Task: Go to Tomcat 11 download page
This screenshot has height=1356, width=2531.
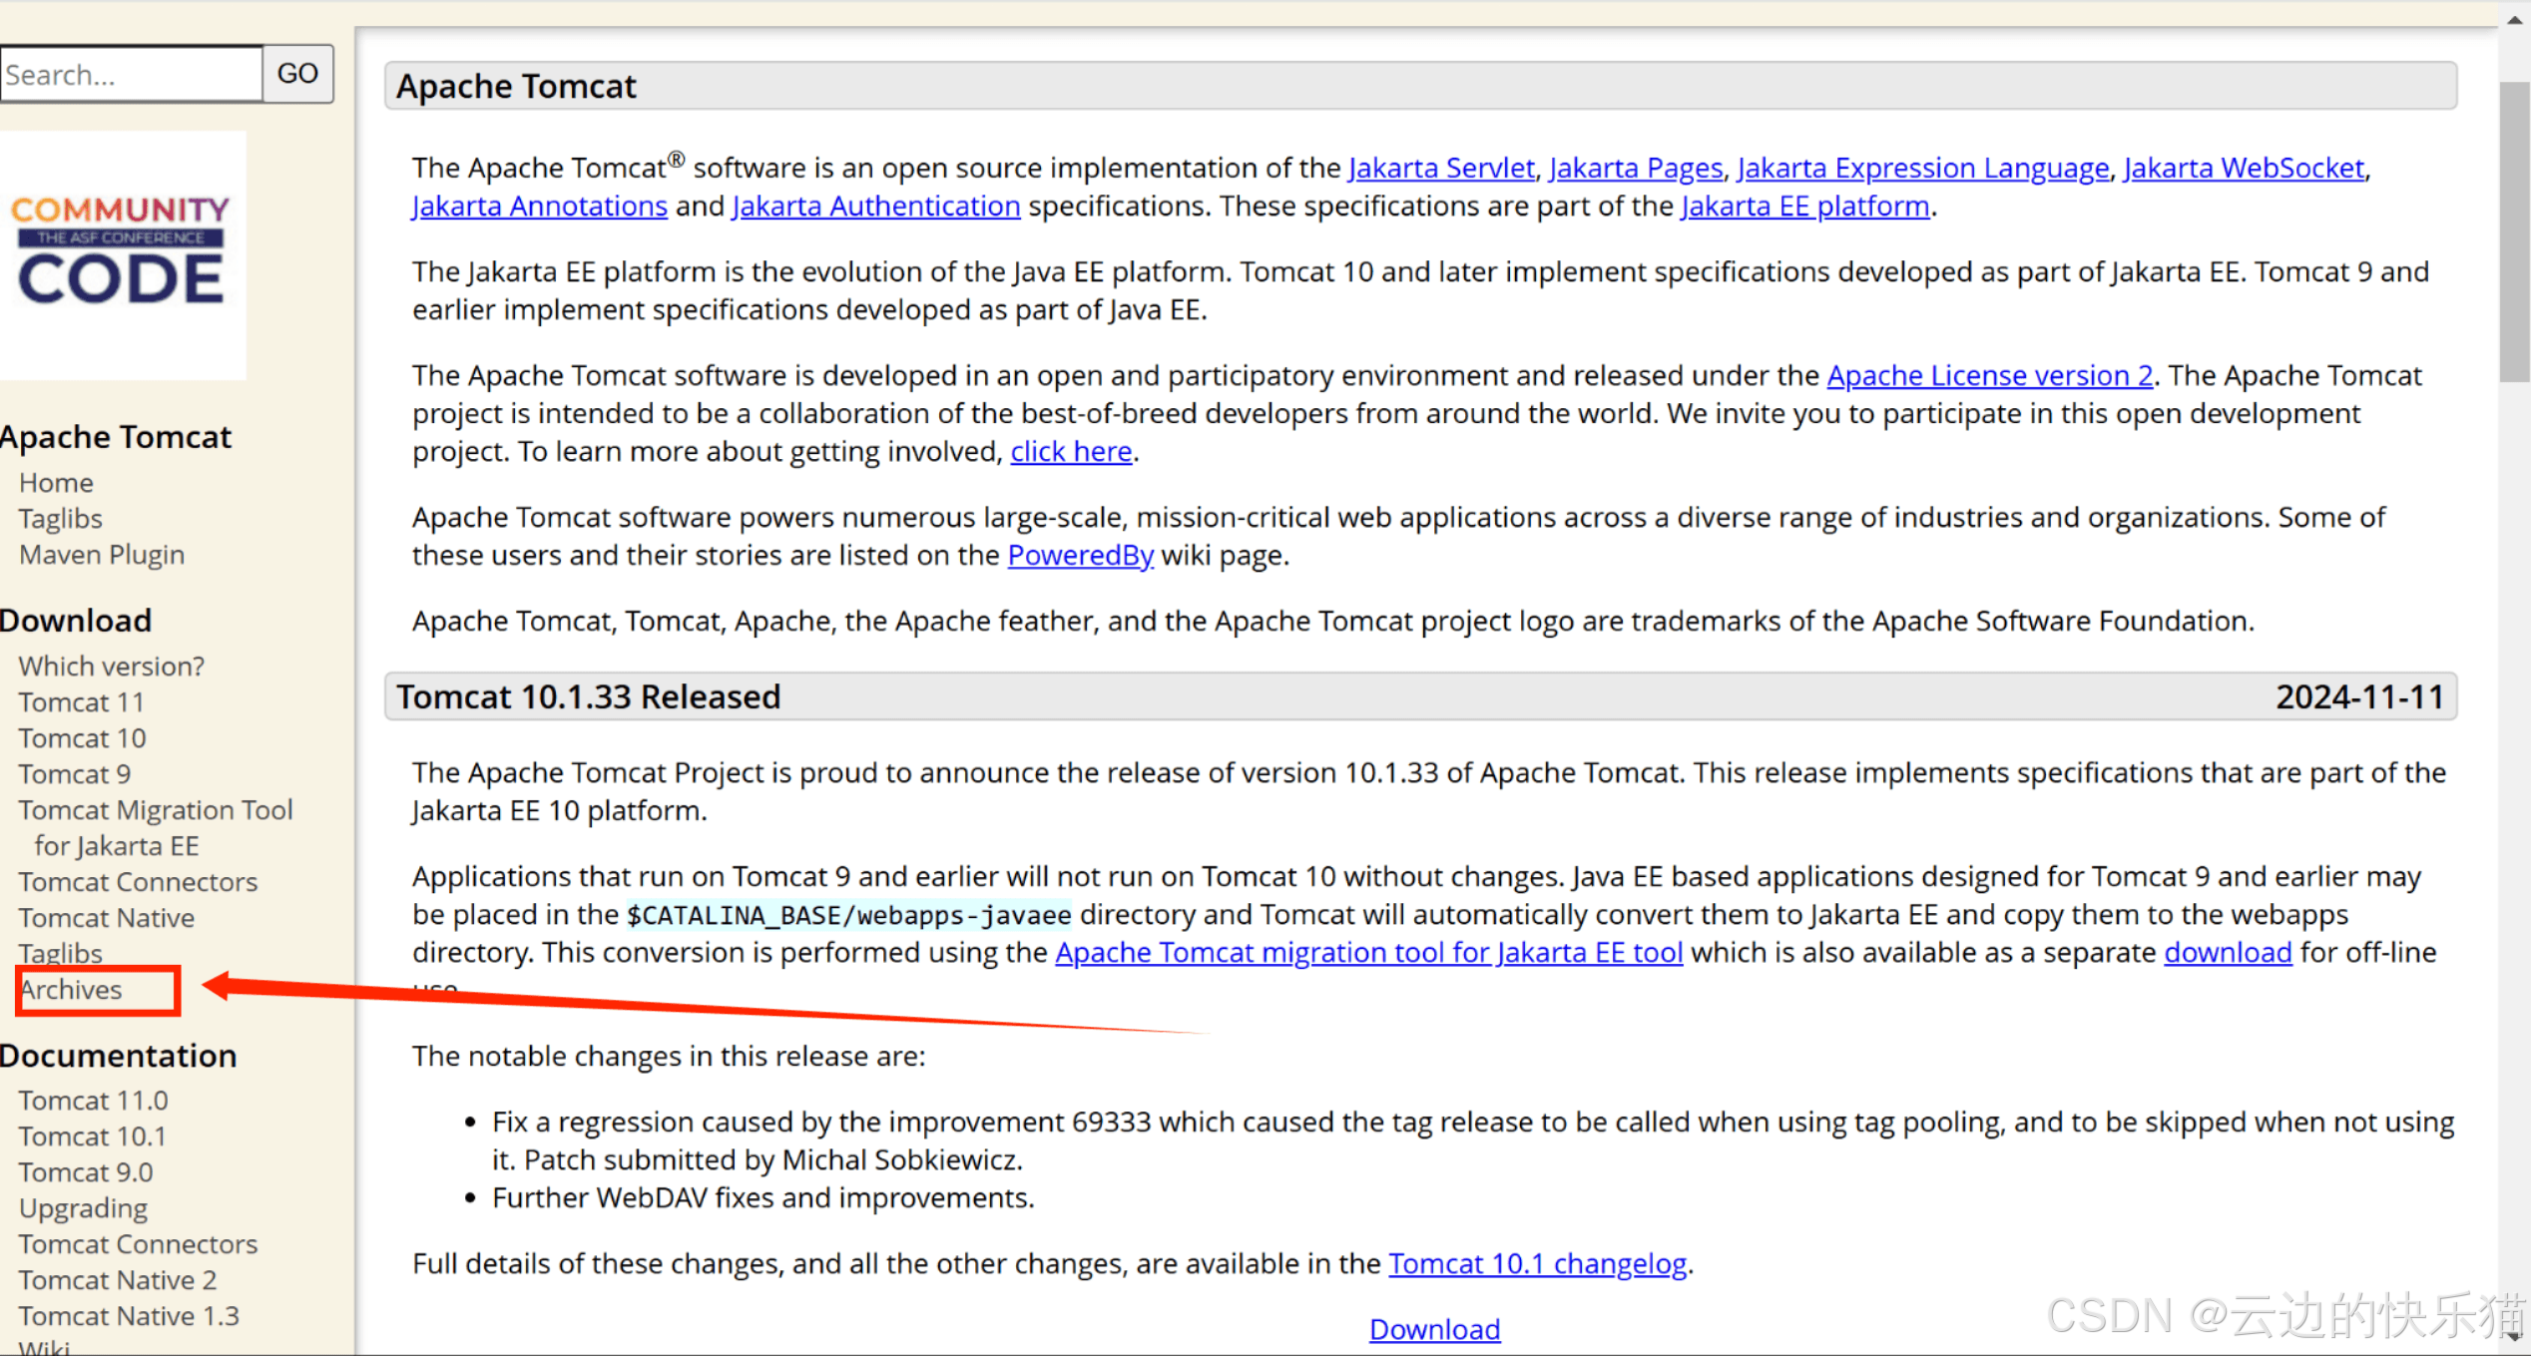Action: (81, 702)
